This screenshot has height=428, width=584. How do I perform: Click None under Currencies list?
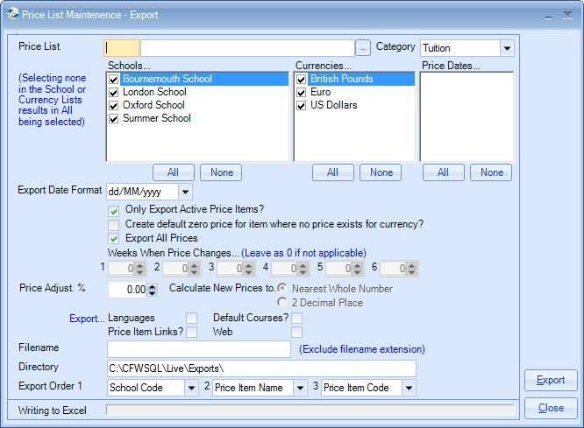point(381,172)
